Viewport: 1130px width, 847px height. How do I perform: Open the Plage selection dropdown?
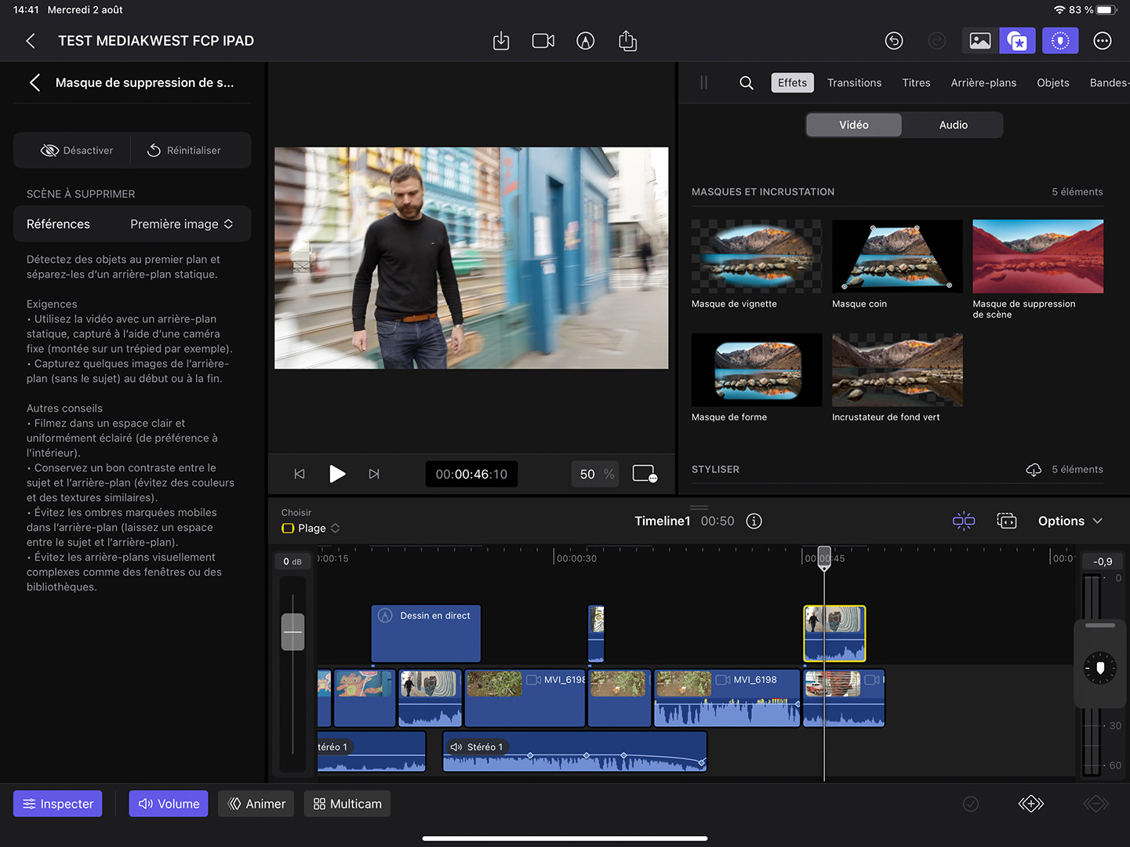click(x=311, y=529)
